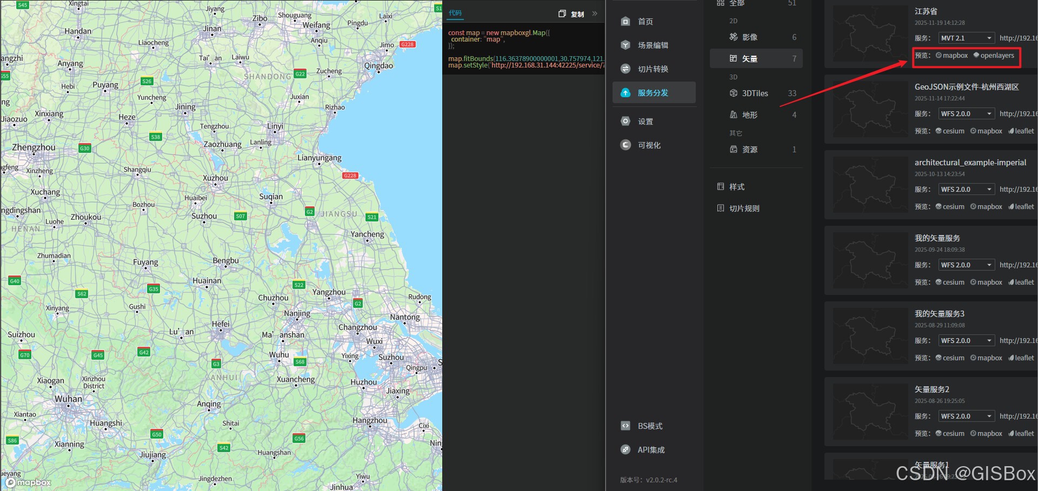Image resolution: width=1038 pixels, height=491 pixels.
Task: Switch to the 代码 tab
Action: pyautogui.click(x=455, y=12)
